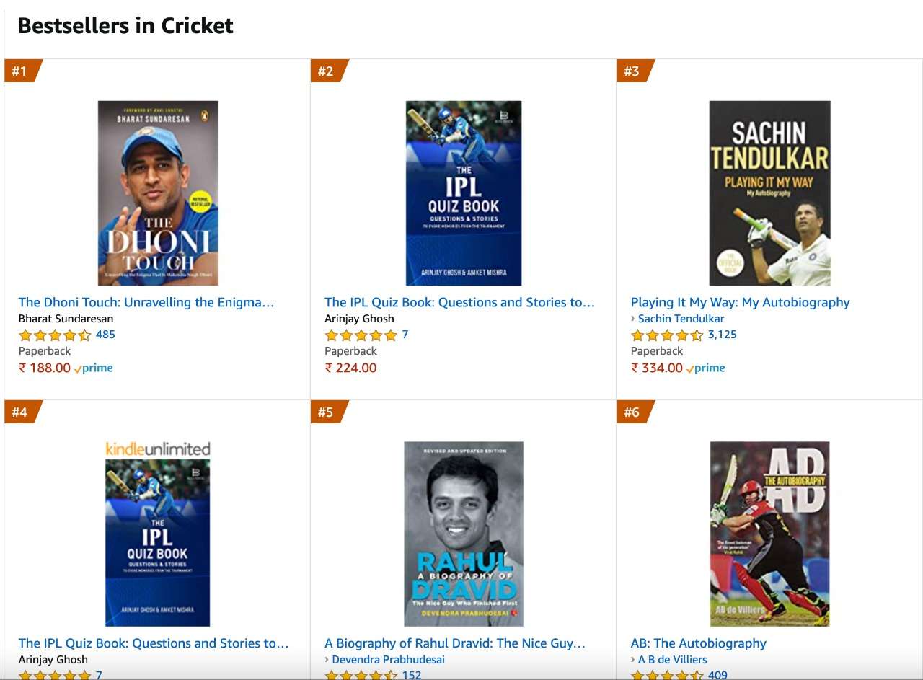The image size is (923, 680).
Task: Click the 3,125 reviews count link
Action: [x=722, y=335]
